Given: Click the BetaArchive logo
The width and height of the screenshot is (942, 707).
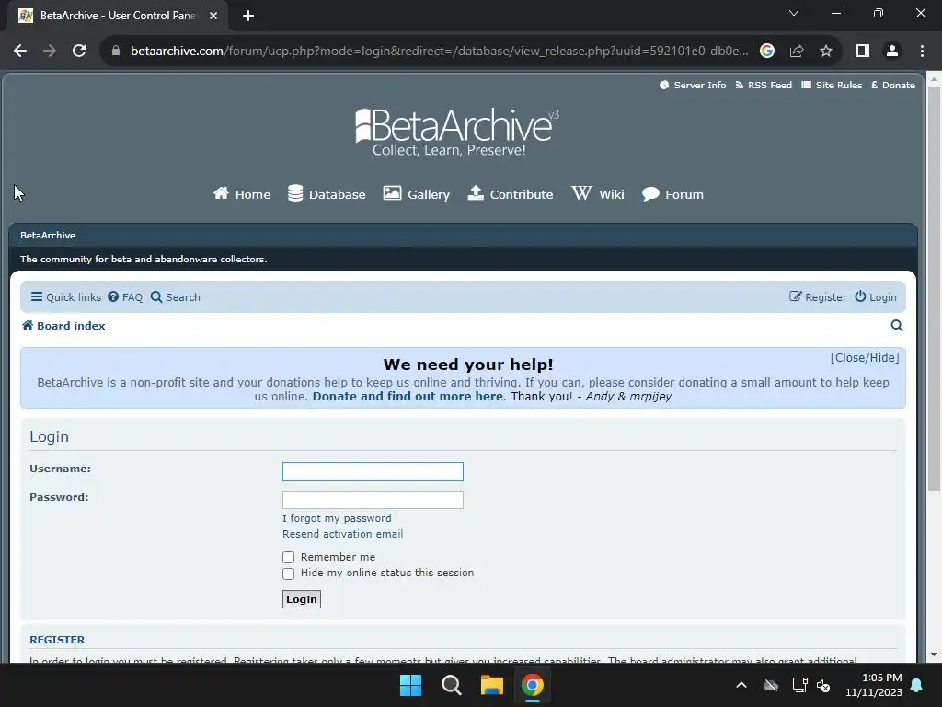Looking at the screenshot, I should tap(456, 133).
